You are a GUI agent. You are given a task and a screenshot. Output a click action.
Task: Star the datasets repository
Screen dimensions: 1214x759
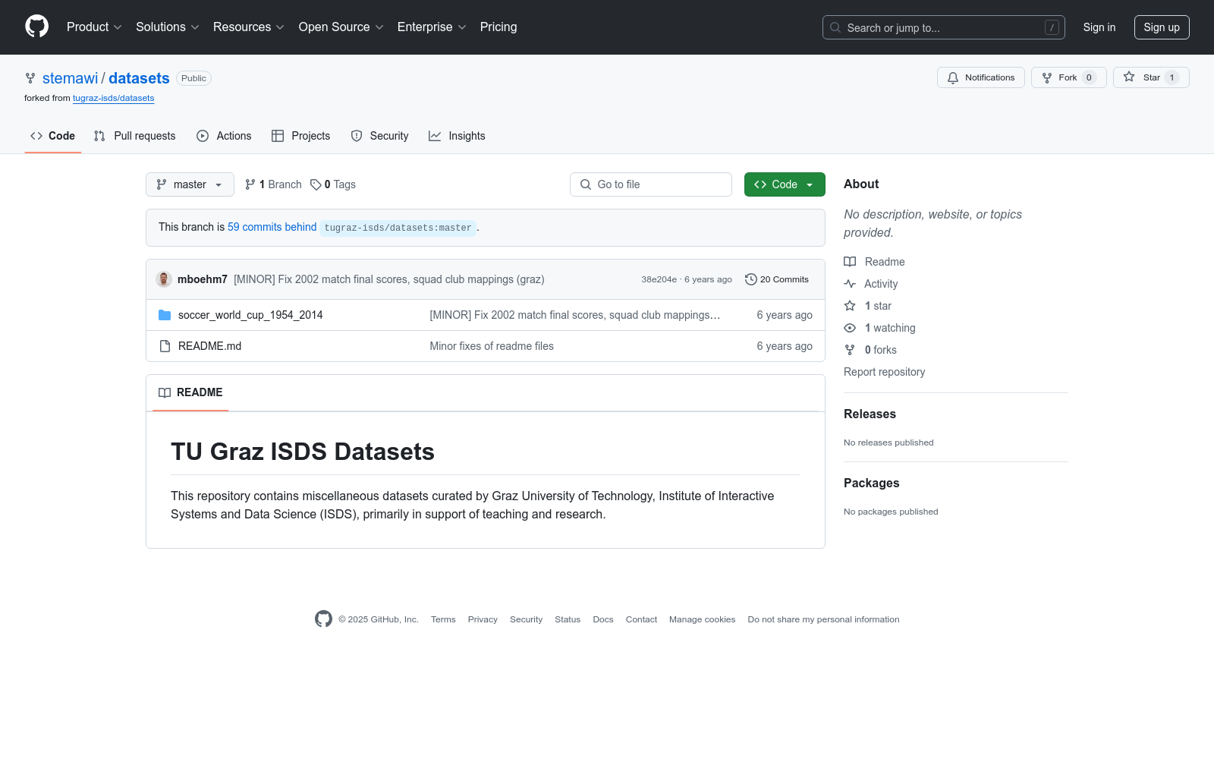click(x=1151, y=77)
